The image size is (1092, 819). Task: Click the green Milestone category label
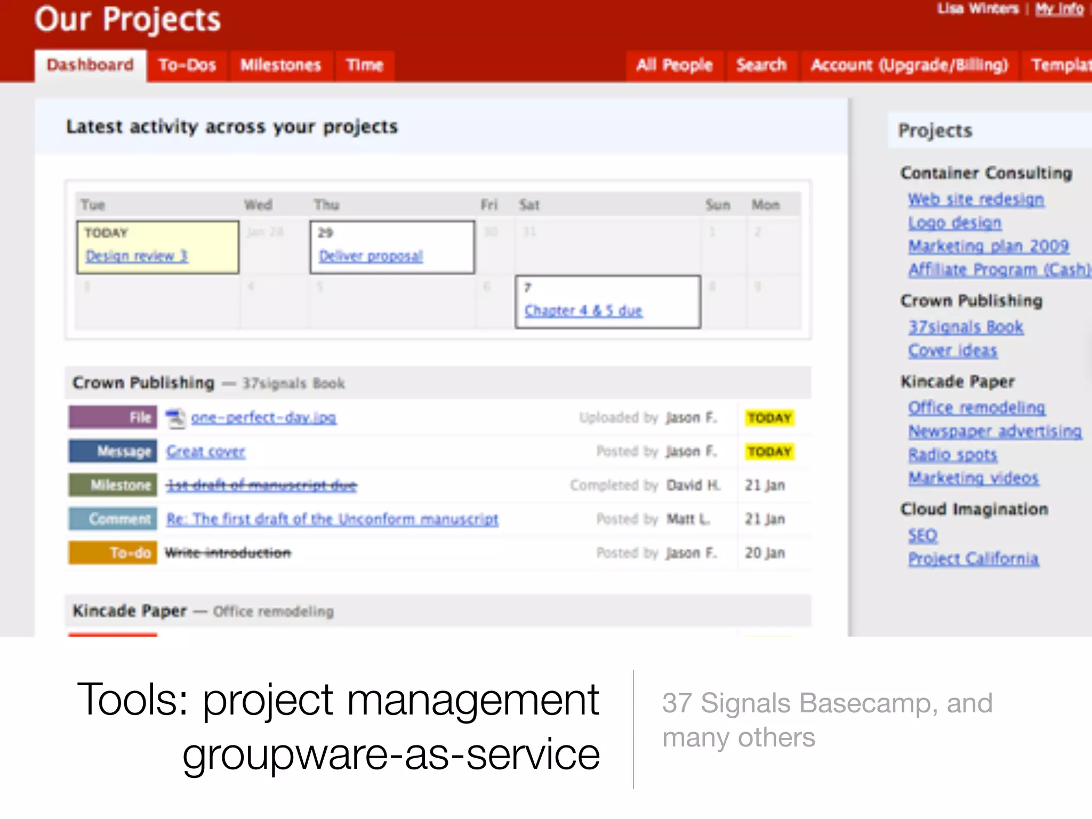tap(113, 485)
